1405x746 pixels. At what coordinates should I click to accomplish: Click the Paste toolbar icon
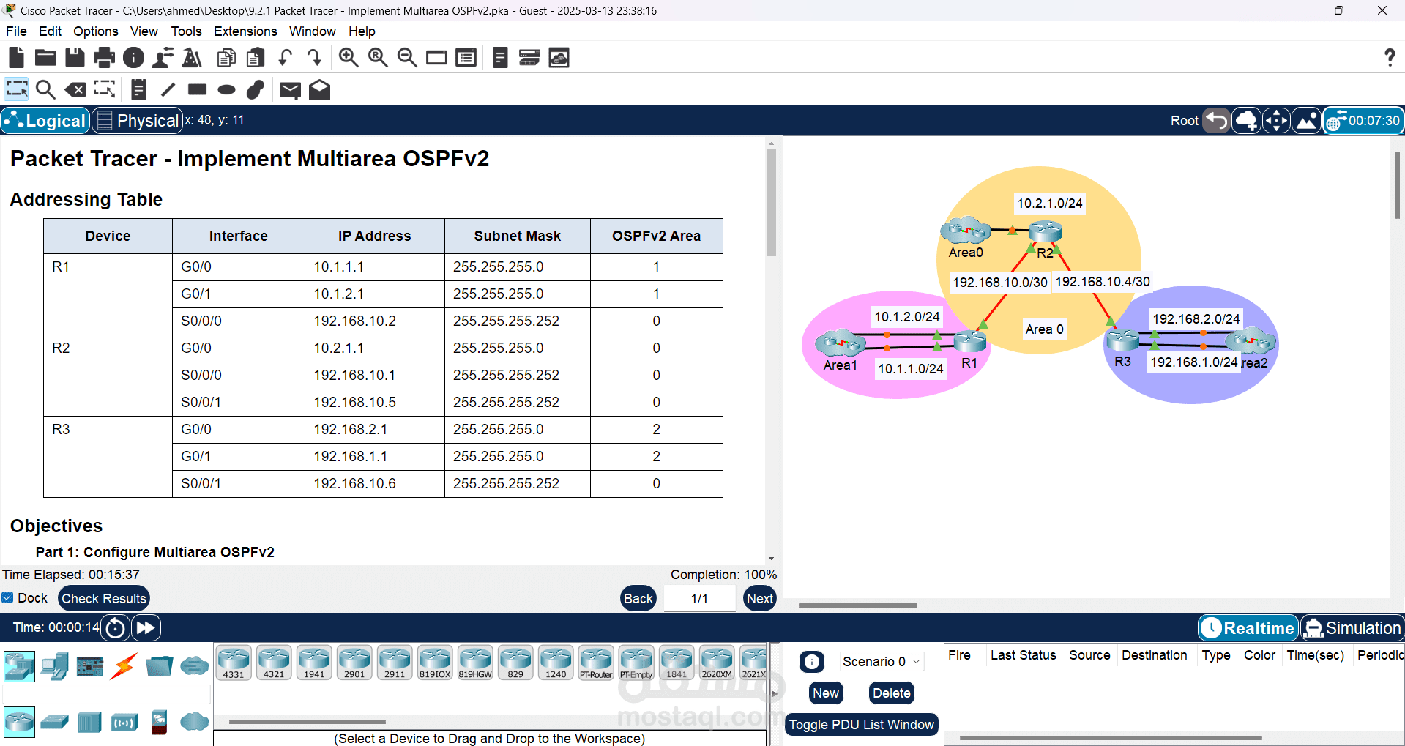[256, 57]
